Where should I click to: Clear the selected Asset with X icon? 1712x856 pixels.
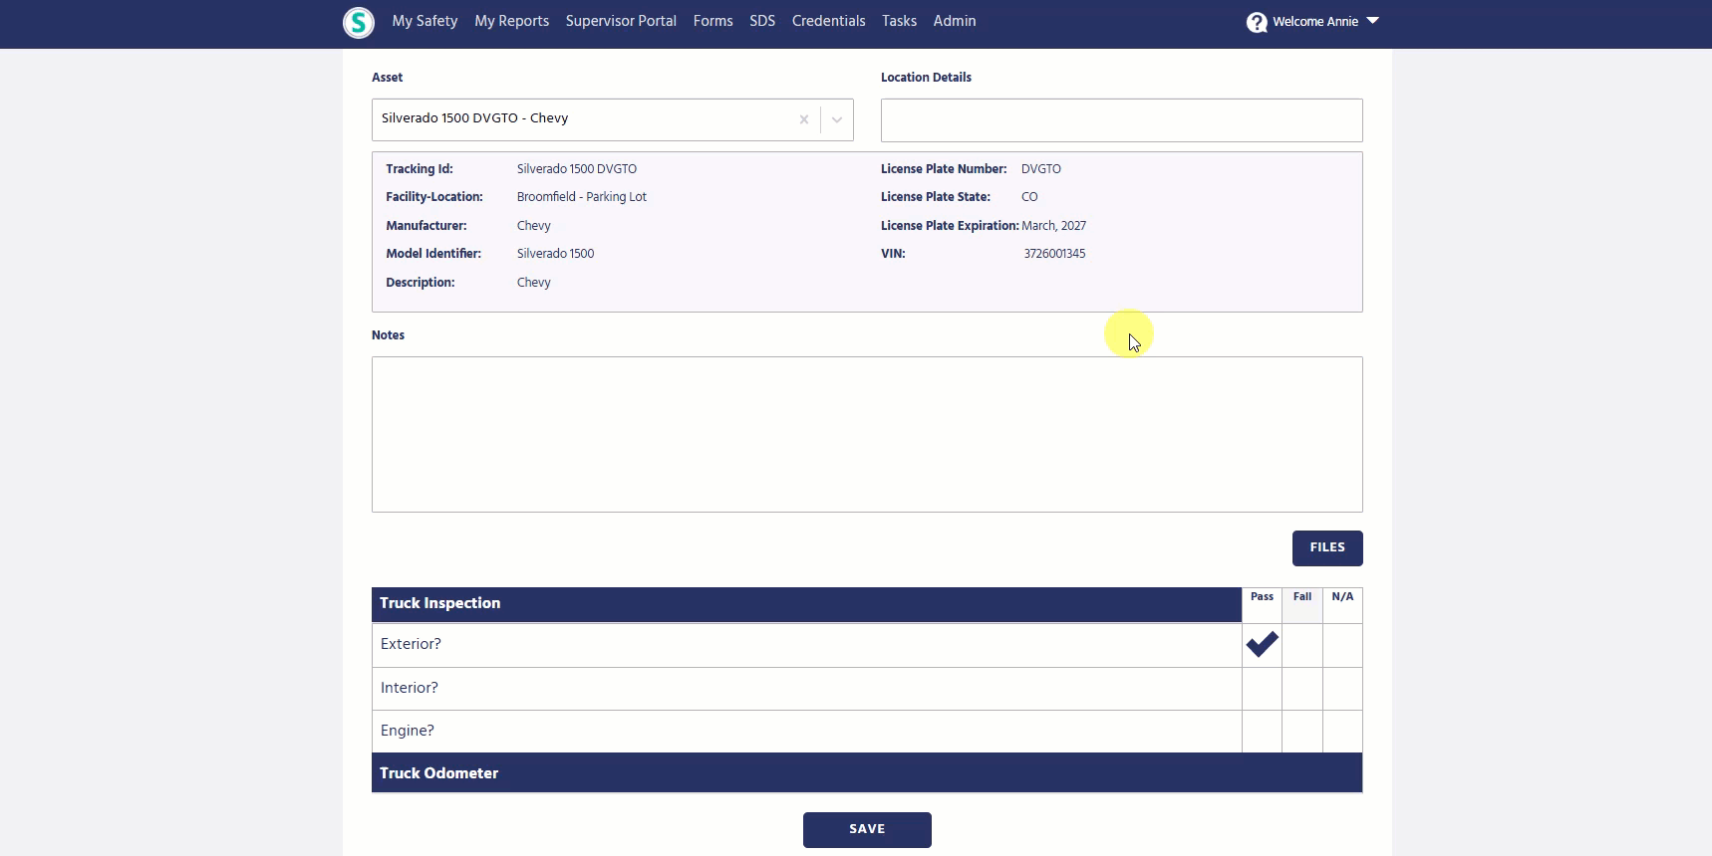click(x=804, y=119)
